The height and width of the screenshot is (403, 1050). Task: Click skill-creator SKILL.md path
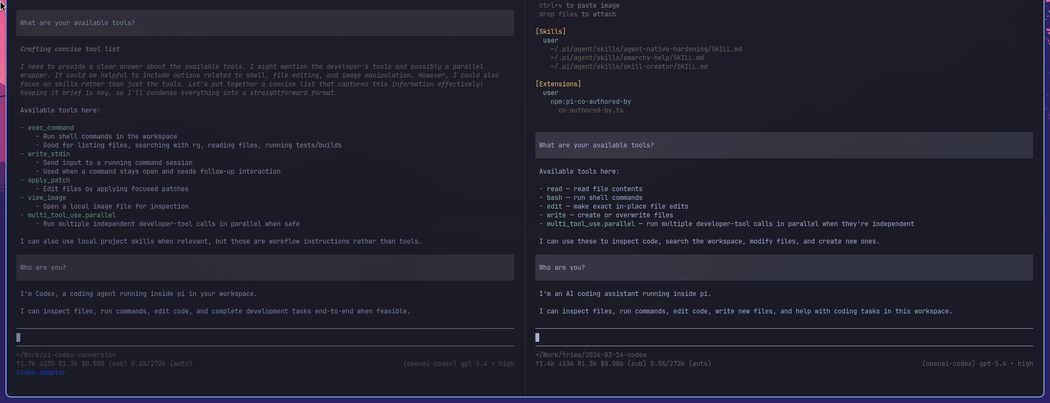tap(629, 67)
